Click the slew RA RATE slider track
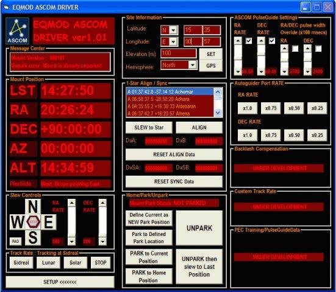The image size is (336, 292). pos(71,222)
